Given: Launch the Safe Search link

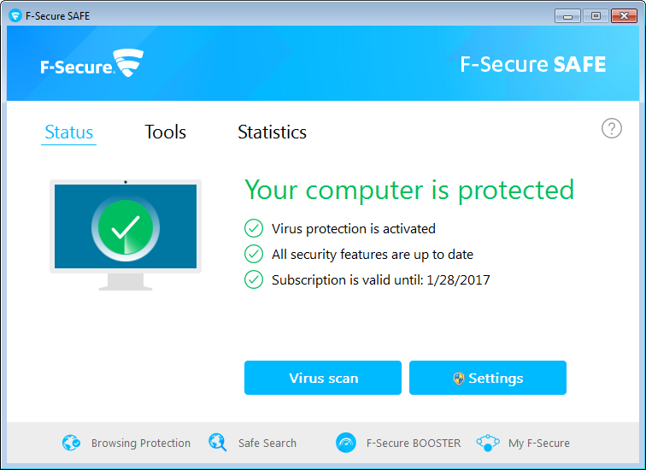Looking at the screenshot, I should 267,443.
